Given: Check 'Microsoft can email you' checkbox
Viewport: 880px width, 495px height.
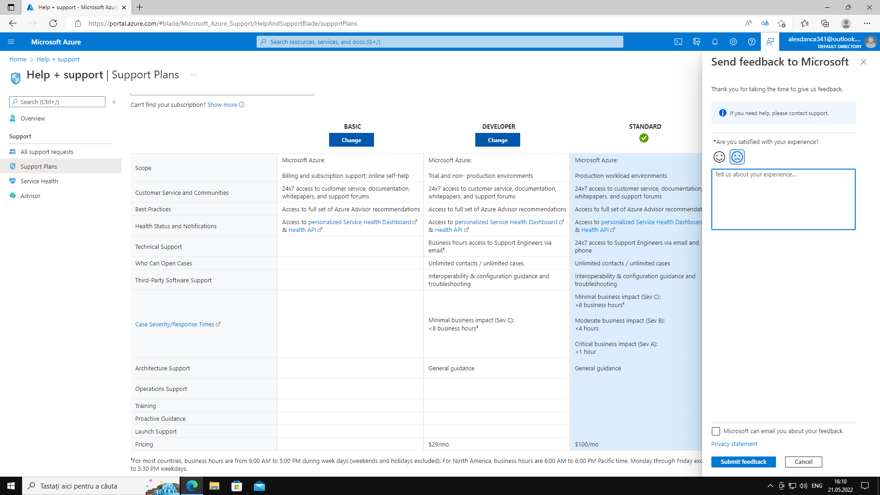Looking at the screenshot, I should (716, 431).
